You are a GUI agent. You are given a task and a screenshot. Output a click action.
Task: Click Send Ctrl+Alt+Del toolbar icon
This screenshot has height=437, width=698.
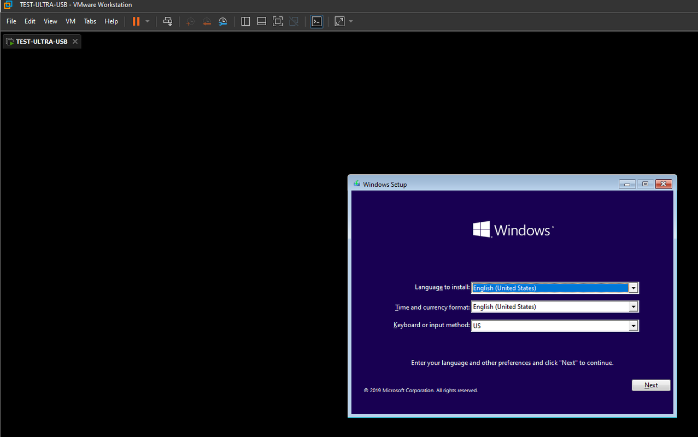[x=168, y=21]
